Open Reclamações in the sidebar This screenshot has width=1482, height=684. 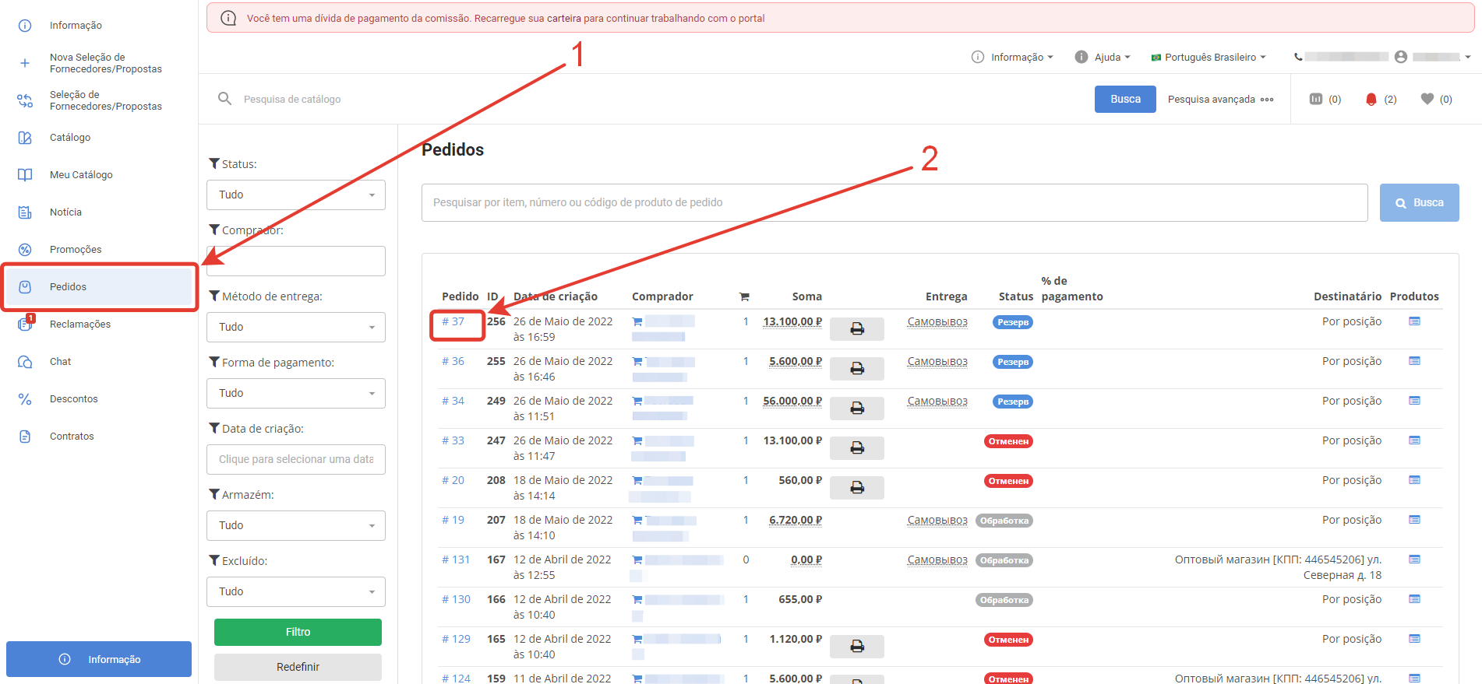80,324
